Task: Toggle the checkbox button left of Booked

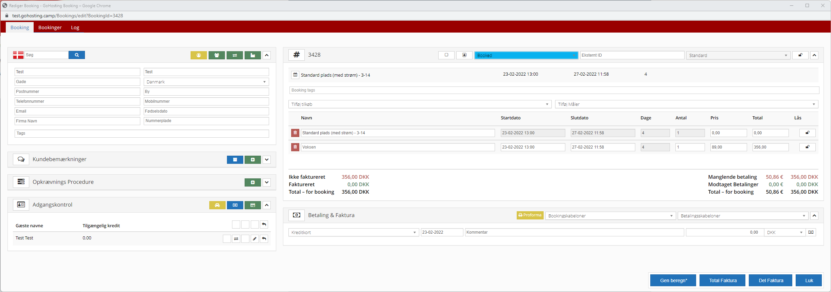Action: [446, 55]
